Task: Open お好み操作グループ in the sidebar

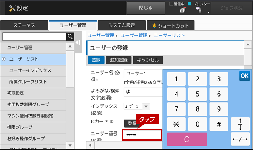Action: [x=33, y=139]
